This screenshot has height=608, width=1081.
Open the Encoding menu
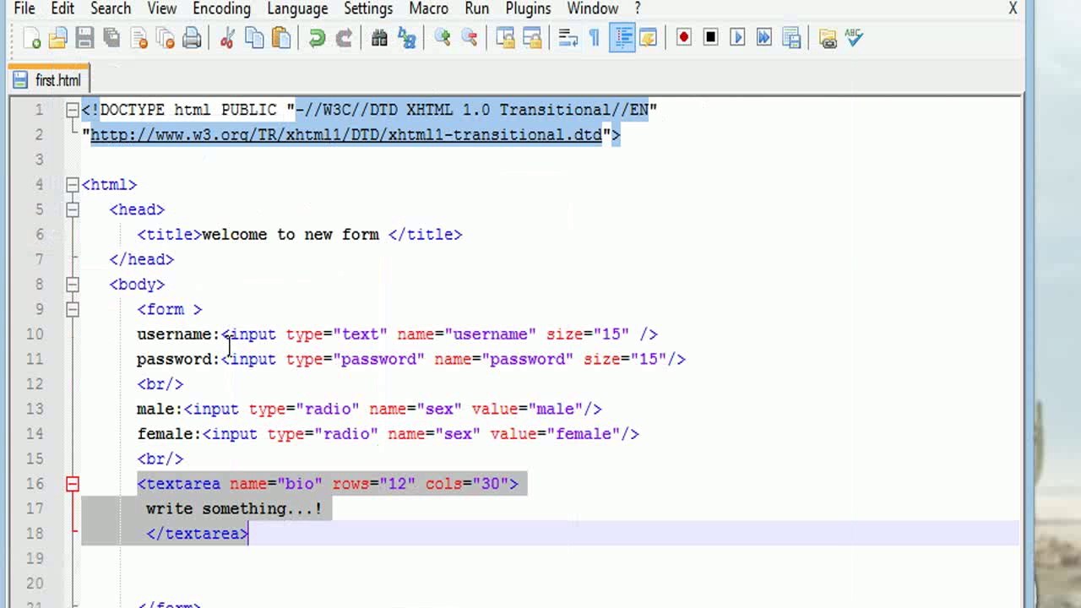221,8
